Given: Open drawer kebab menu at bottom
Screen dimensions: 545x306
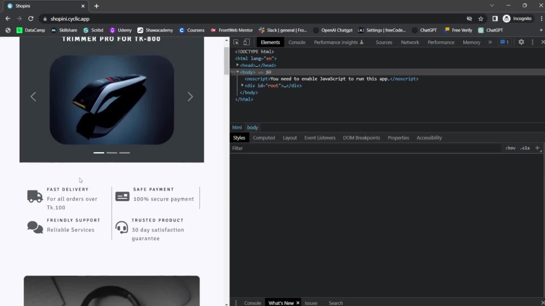Looking at the screenshot, I should 236,303.
